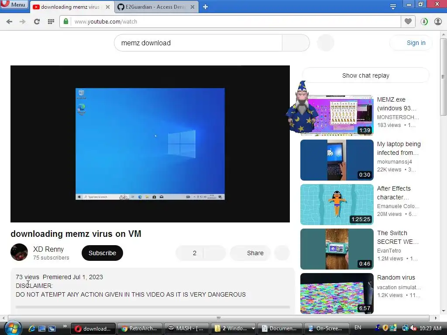This screenshot has width=447, height=335.
Task: Like the video showing 2 likes
Action: 189,253
